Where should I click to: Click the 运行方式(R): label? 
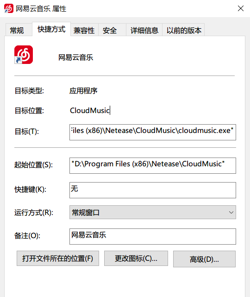coord(34,213)
